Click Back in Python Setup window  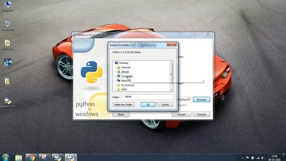tap(121, 114)
